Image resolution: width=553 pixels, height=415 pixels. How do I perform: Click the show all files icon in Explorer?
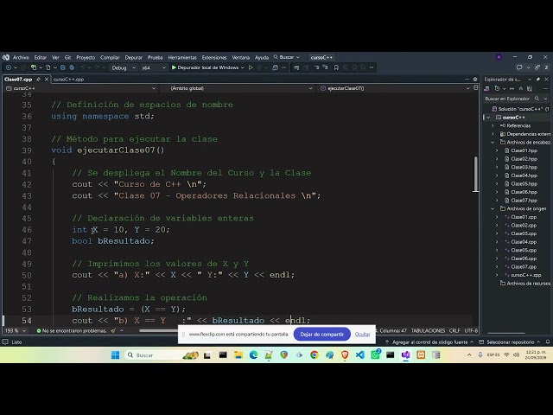[x=530, y=88]
